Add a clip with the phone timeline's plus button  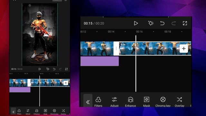pyautogui.click(x=66, y=83)
